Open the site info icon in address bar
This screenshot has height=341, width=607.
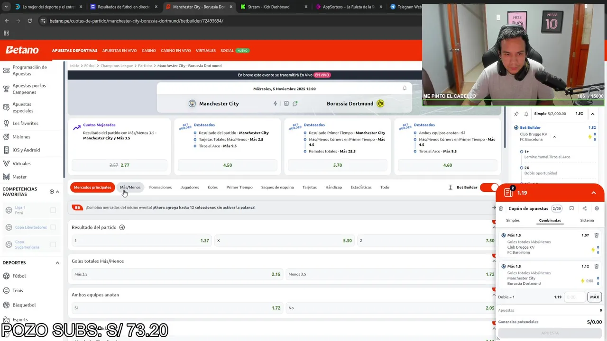43,21
